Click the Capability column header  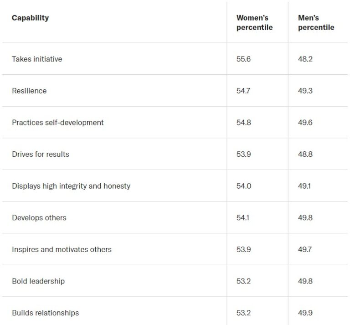click(x=30, y=18)
